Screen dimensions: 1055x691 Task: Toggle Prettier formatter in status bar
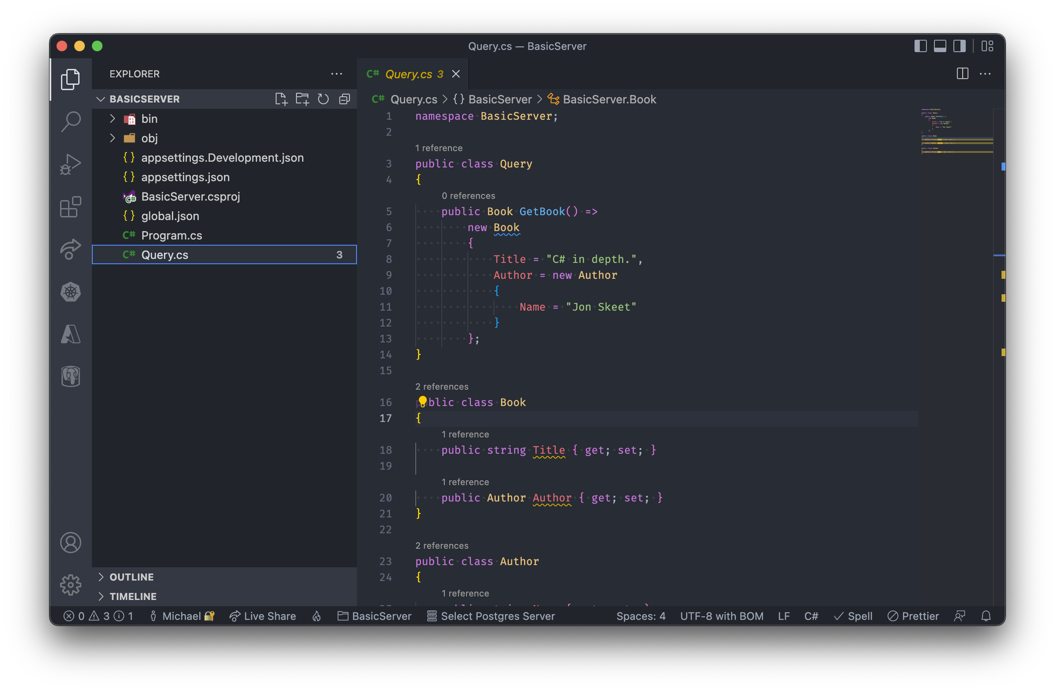[x=918, y=615]
